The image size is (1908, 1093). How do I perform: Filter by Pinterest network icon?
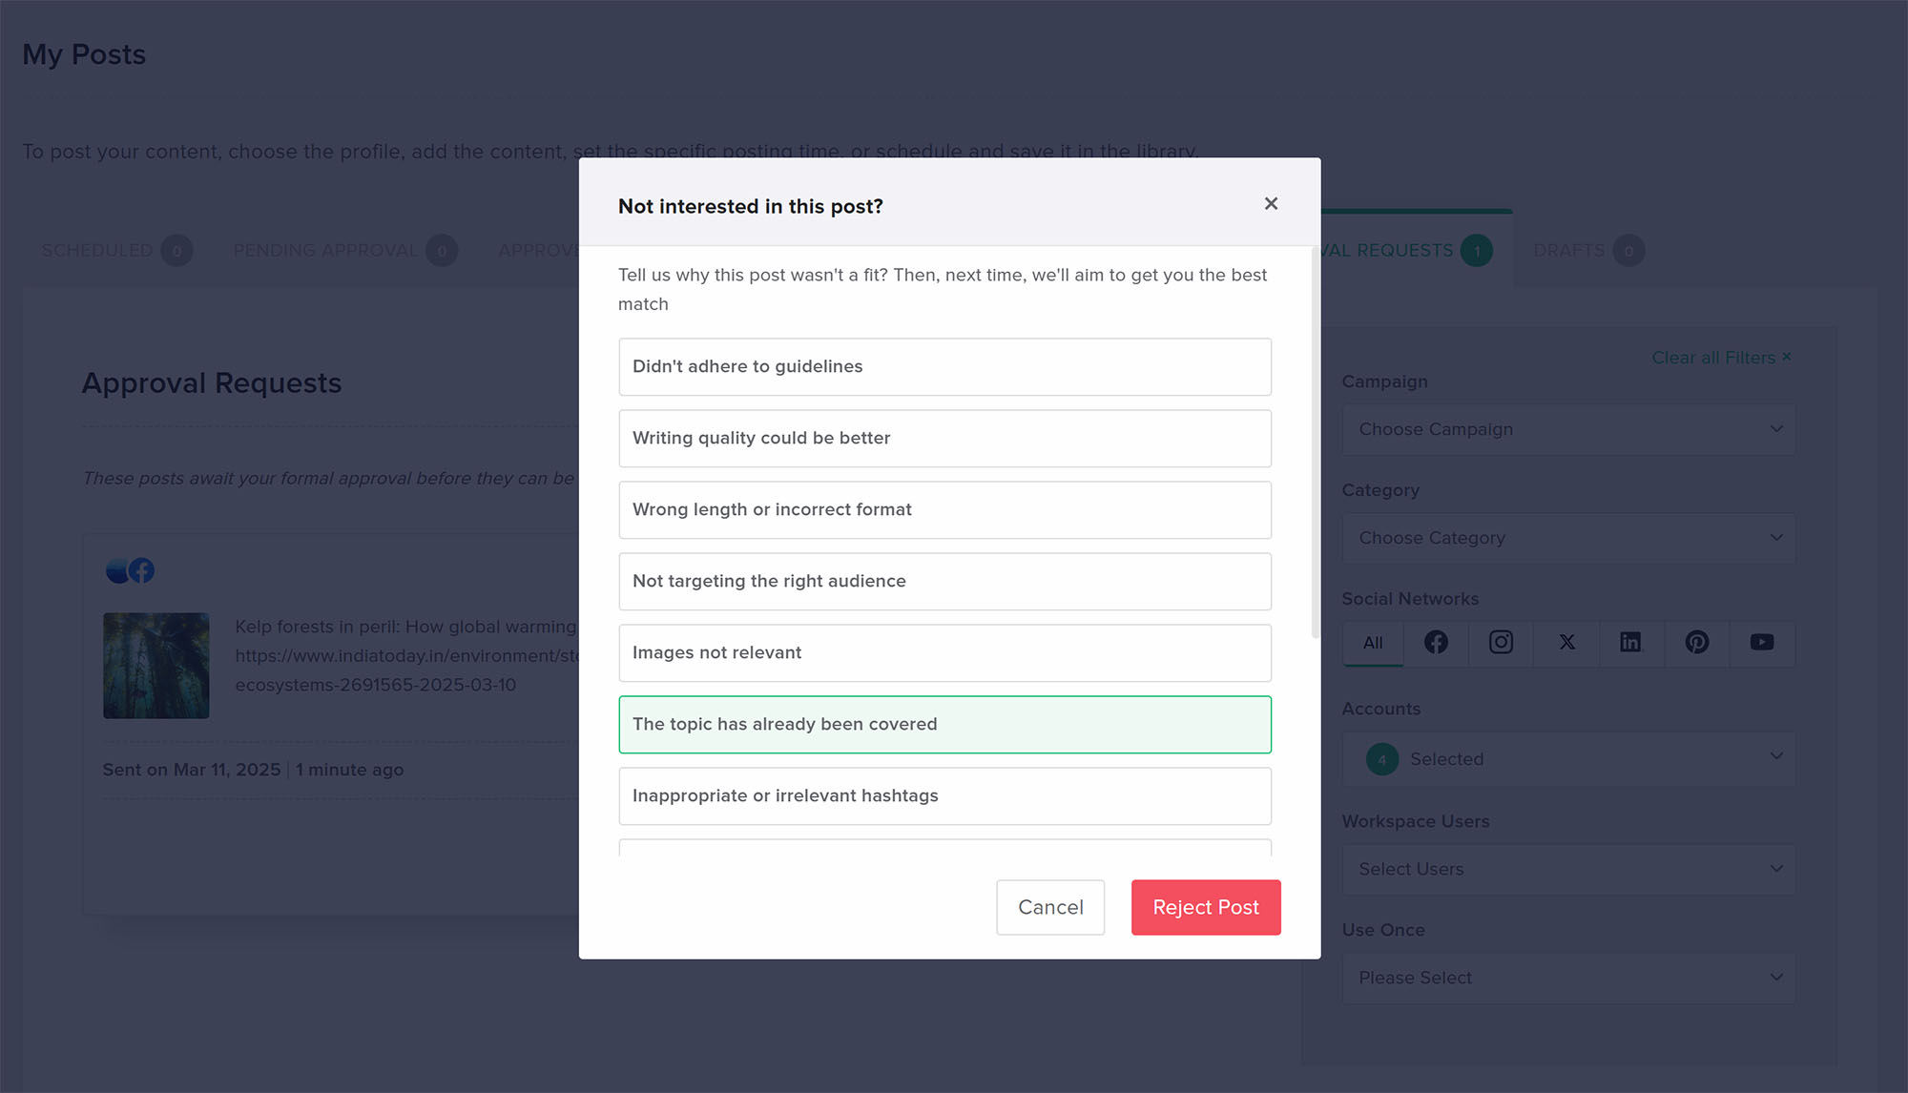(1696, 643)
